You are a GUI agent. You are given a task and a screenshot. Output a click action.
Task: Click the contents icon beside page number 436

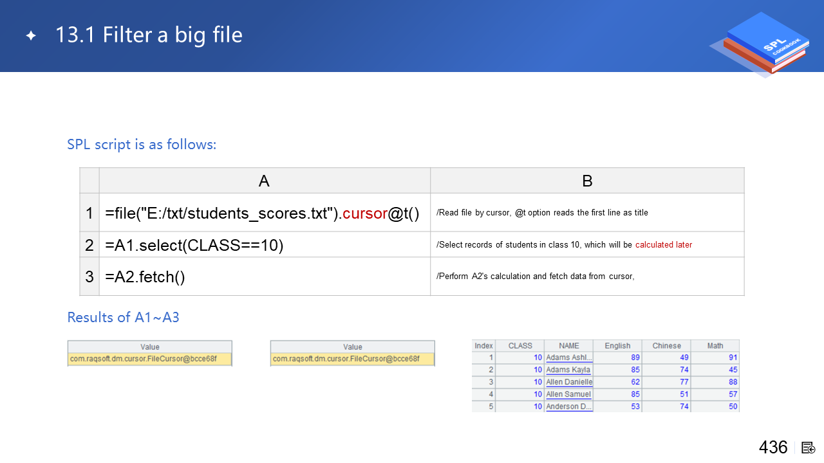tap(809, 448)
